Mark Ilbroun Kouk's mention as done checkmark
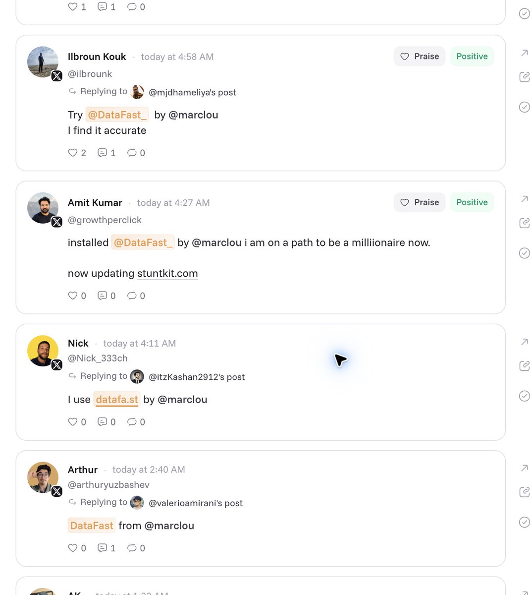The width and height of the screenshot is (530, 595). click(524, 107)
